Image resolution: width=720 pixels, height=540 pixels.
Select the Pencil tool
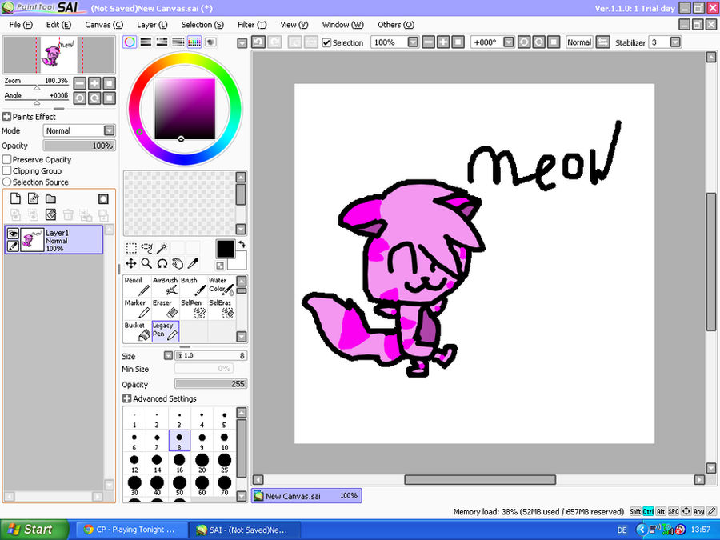[138, 286]
